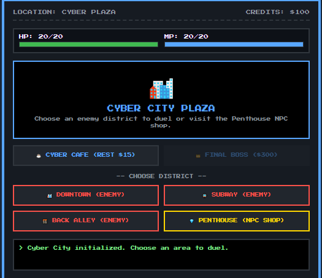
Task: Click the blue MP progress bar
Action: [x=234, y=45]
